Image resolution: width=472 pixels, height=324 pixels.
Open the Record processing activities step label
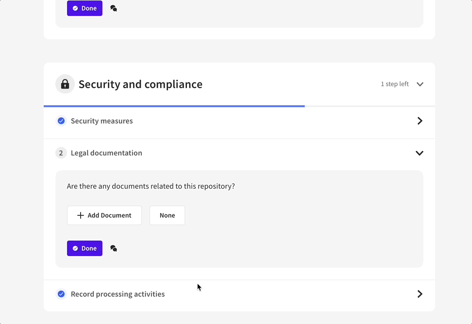click(118, 294)
